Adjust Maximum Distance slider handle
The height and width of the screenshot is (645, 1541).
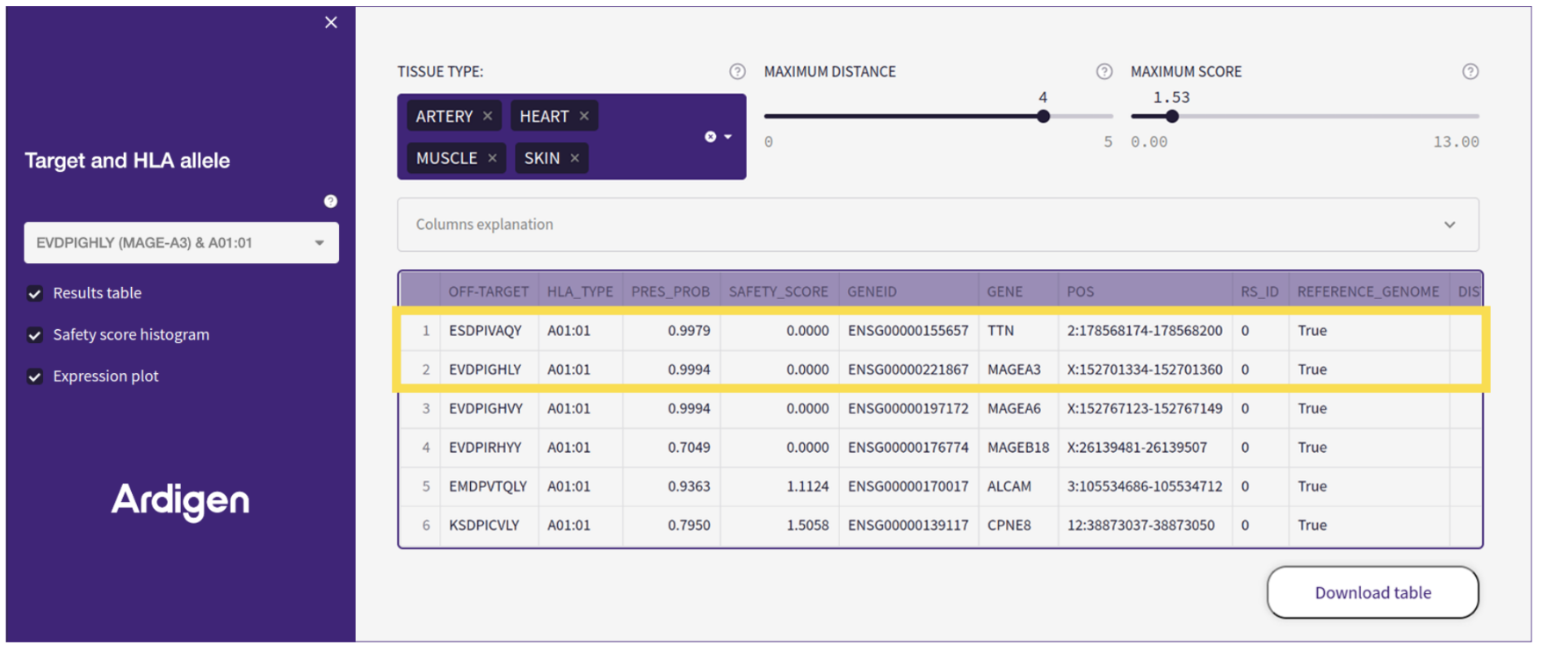[1043, 116]
